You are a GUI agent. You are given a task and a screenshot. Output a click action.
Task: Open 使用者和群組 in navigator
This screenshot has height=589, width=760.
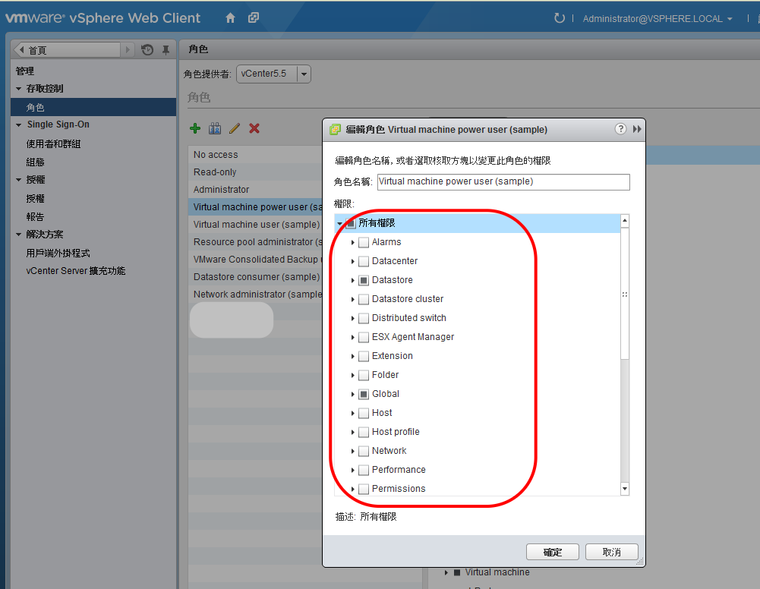pyautogui.click(x=53, y=144)
